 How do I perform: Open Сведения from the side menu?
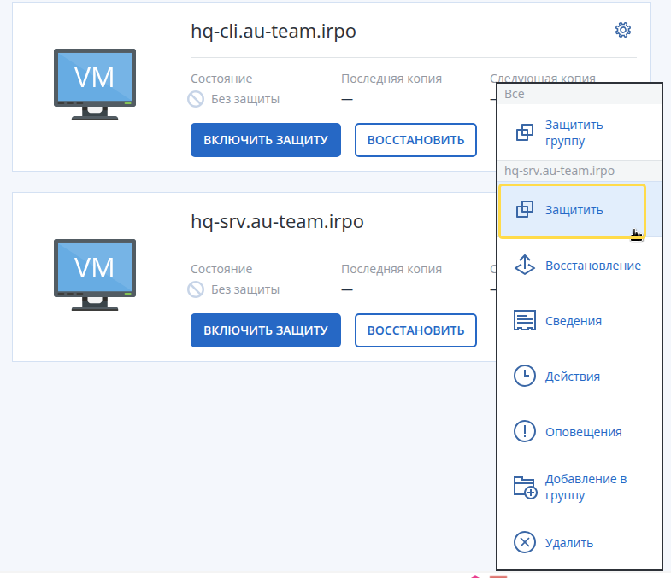pos(580,321)
